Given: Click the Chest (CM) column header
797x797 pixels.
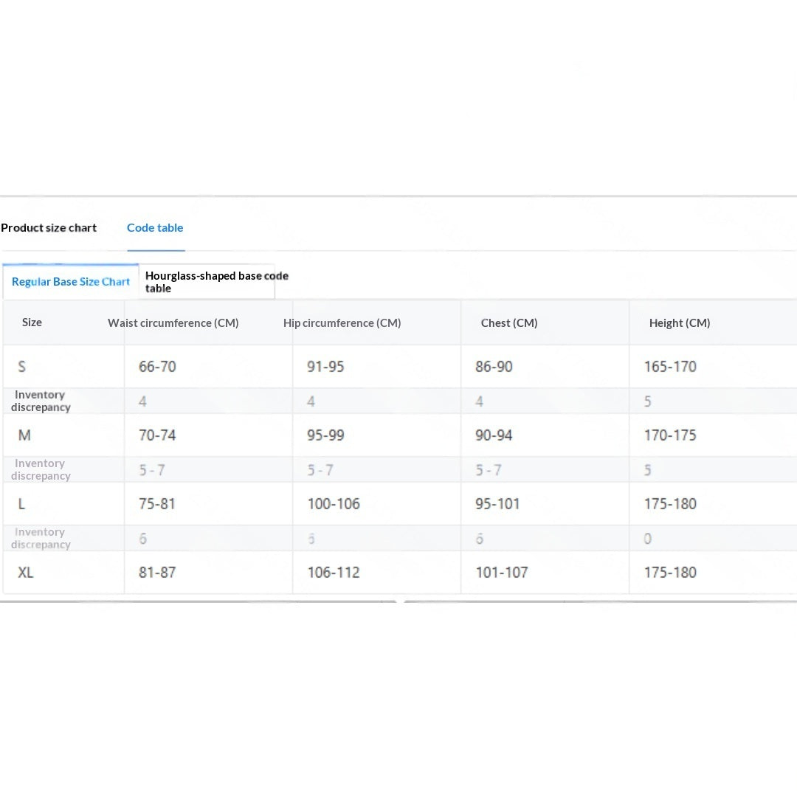Looking at the screenshot, I should tap(509, 322).
